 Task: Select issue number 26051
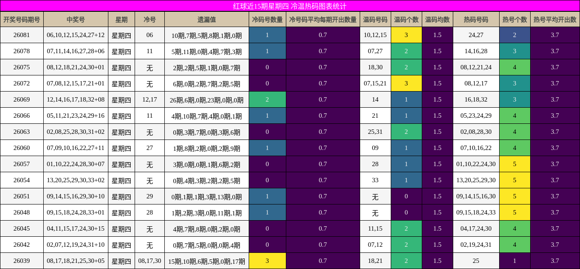point(22,196)
